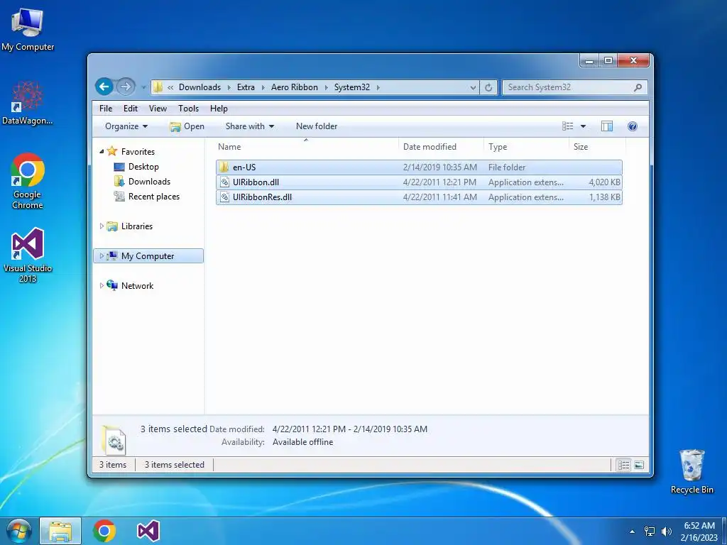Navigate to Extra in the breadcrumb

246,87
